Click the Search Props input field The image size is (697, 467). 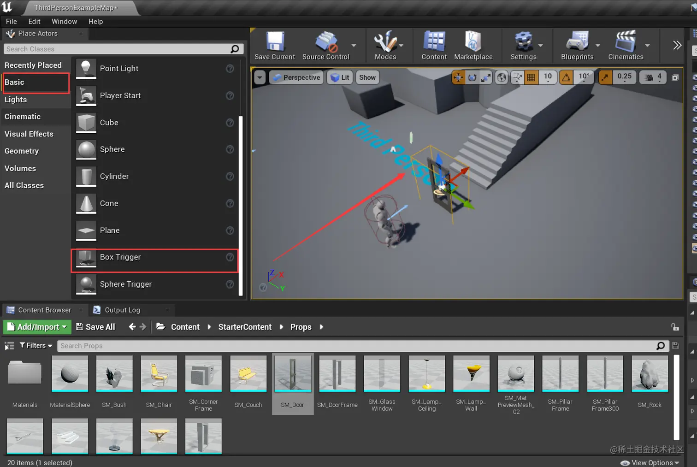point(362,346)
